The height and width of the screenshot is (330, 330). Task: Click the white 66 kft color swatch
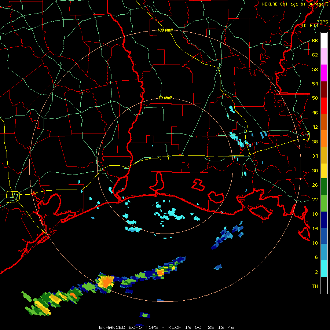(x=324, y=40)
